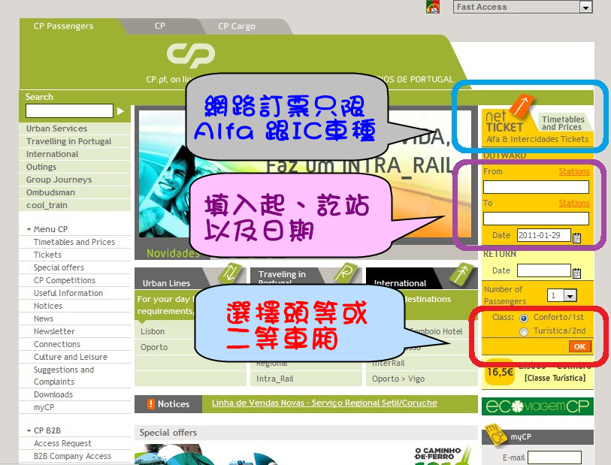The width and height of the screenshot is (611, 465).
Task: Open Urban Services menu item
Action: click(x=56, y=128)
